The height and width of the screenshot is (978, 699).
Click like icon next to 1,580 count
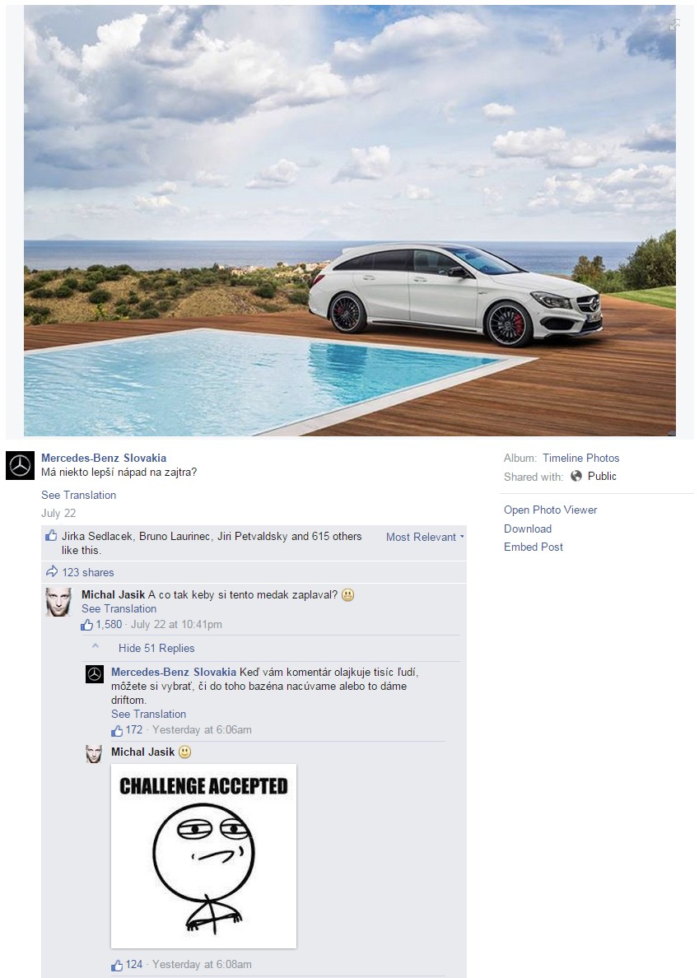86,624
